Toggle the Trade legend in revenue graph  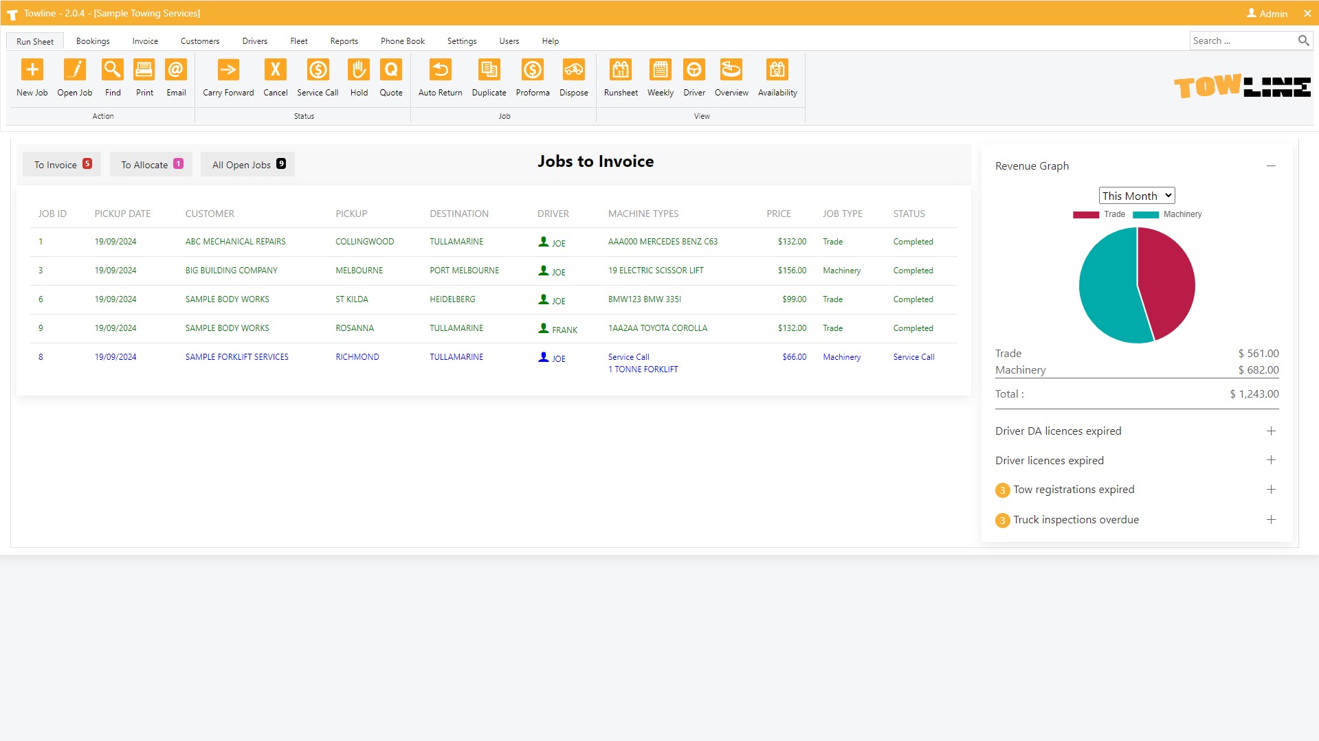pos(1099,214)
